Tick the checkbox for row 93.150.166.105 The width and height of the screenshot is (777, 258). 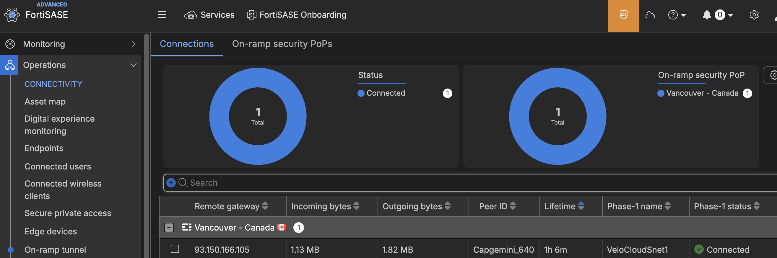(x=175, y=249)
